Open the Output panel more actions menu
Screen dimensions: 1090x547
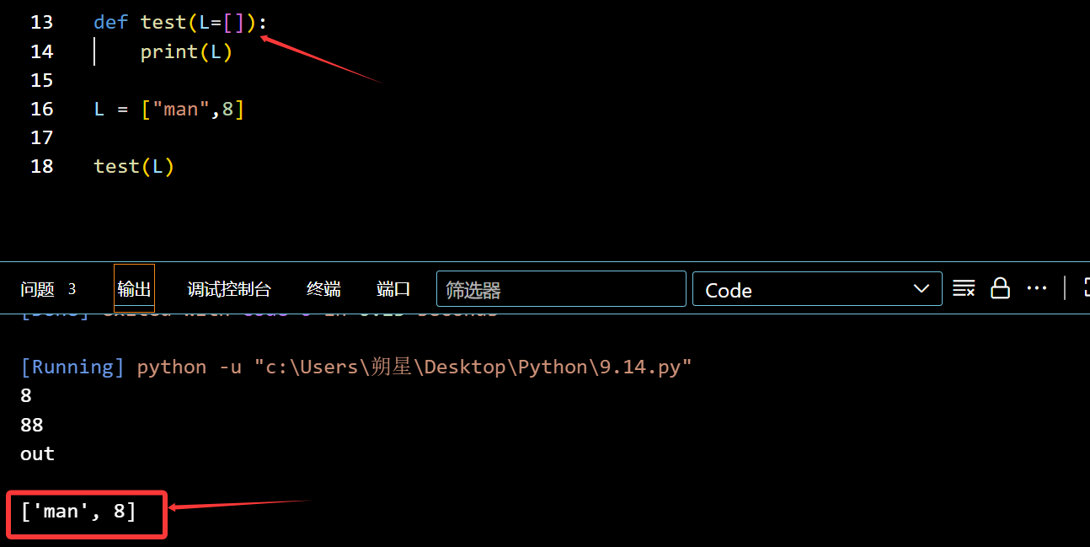[x=1036, y=287]
